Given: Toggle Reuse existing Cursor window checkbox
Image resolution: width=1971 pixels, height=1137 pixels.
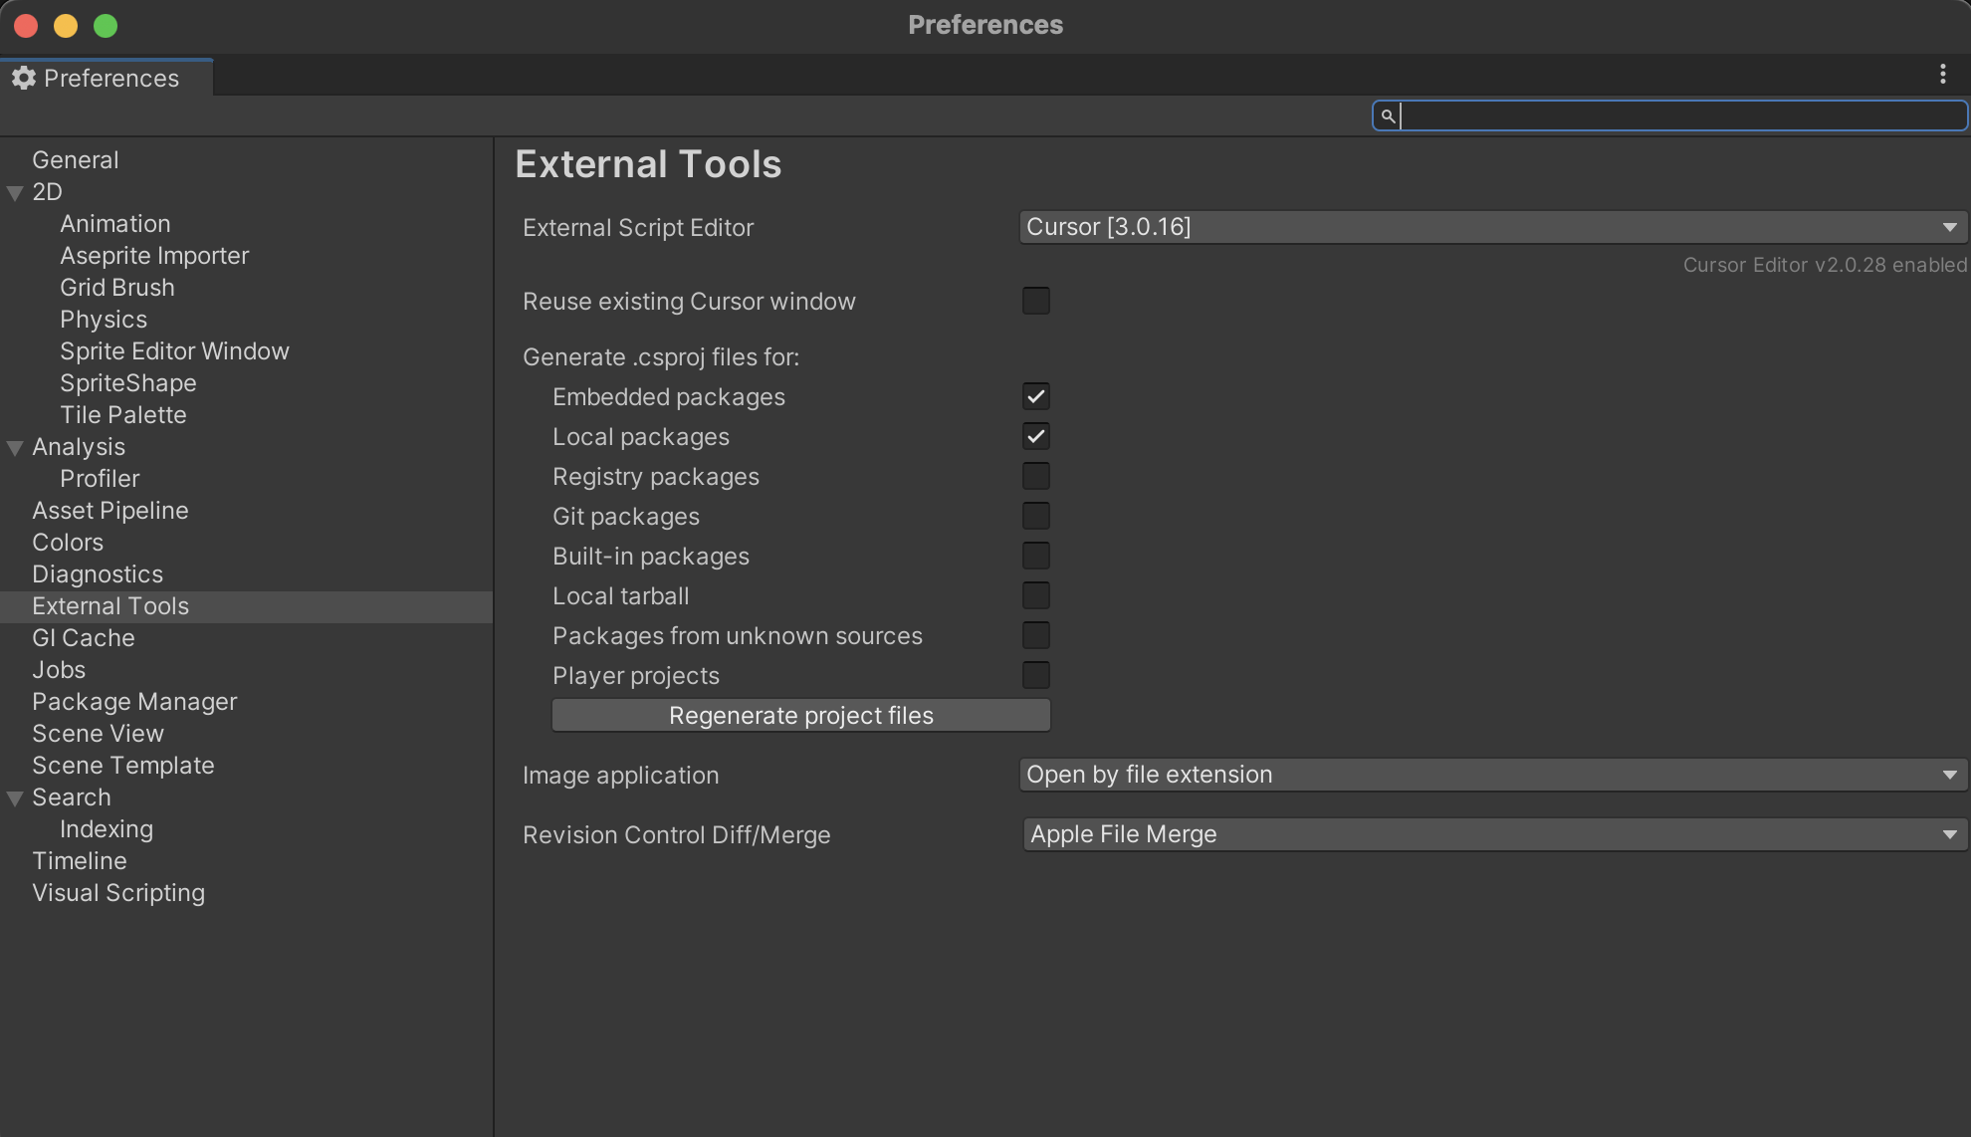Looking at the screenshot, I should click(1036, 301).
